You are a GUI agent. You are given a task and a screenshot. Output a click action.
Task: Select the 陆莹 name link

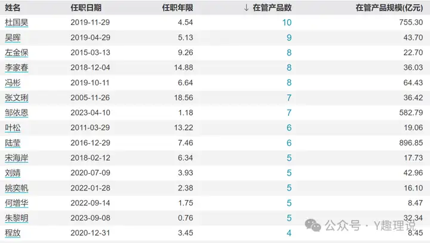13,143
